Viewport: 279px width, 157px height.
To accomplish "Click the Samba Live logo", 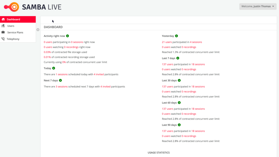I will point(32,7).
